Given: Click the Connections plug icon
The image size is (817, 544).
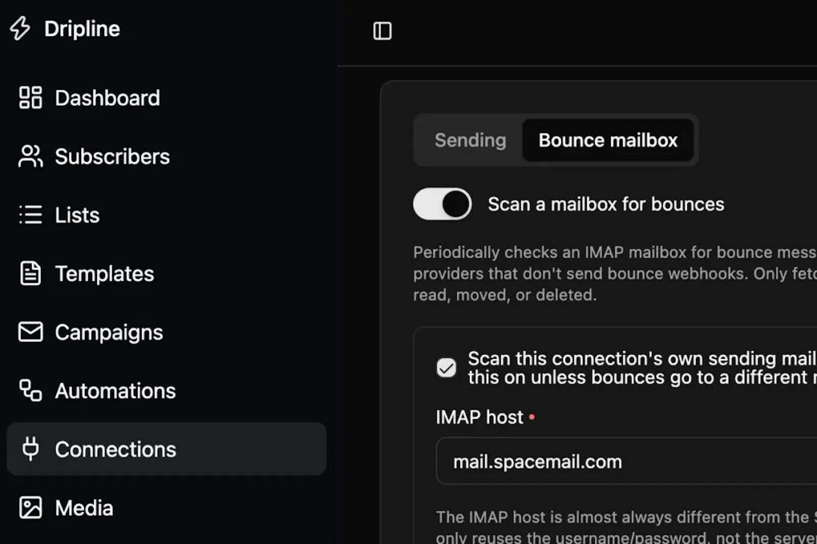Looking at the screenshot, I should pos(31,449).
